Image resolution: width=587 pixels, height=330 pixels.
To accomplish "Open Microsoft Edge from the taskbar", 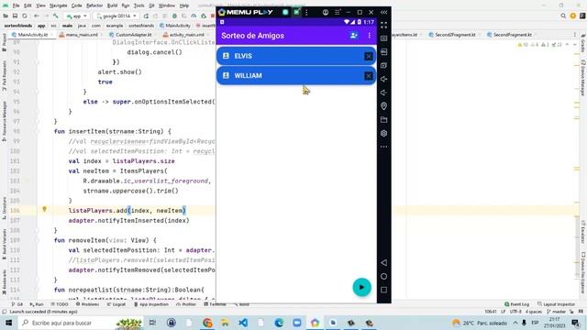I will point(279,323).
